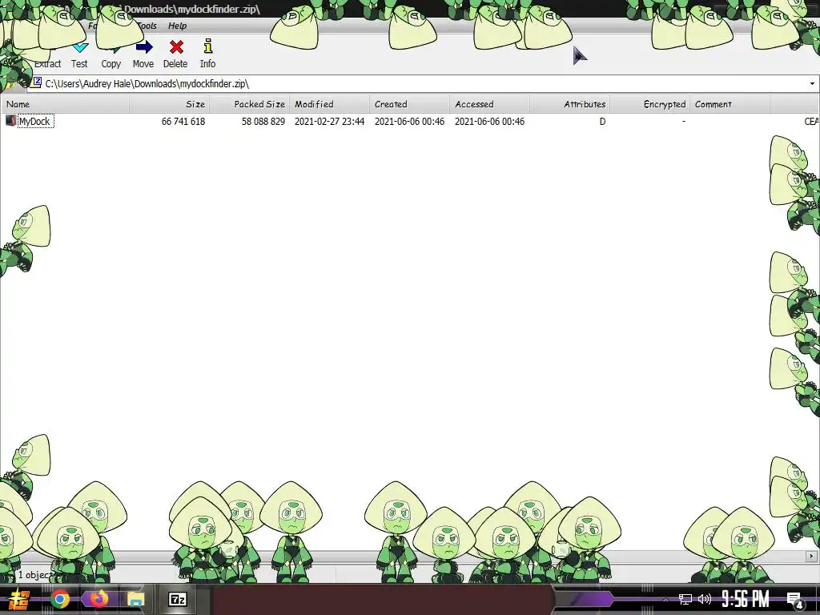Click the zip archive icon in address bar
820x615 pixels.
pos(37,82)
